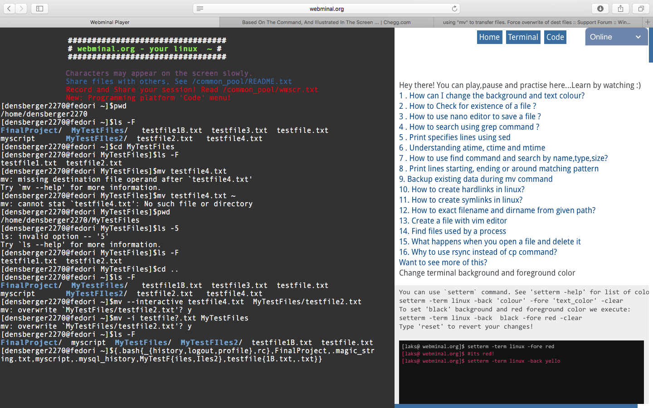The image size is (653, 408).
Task: Open 'Print lines starting, ending' pattern link
Action: coord(499,169)
